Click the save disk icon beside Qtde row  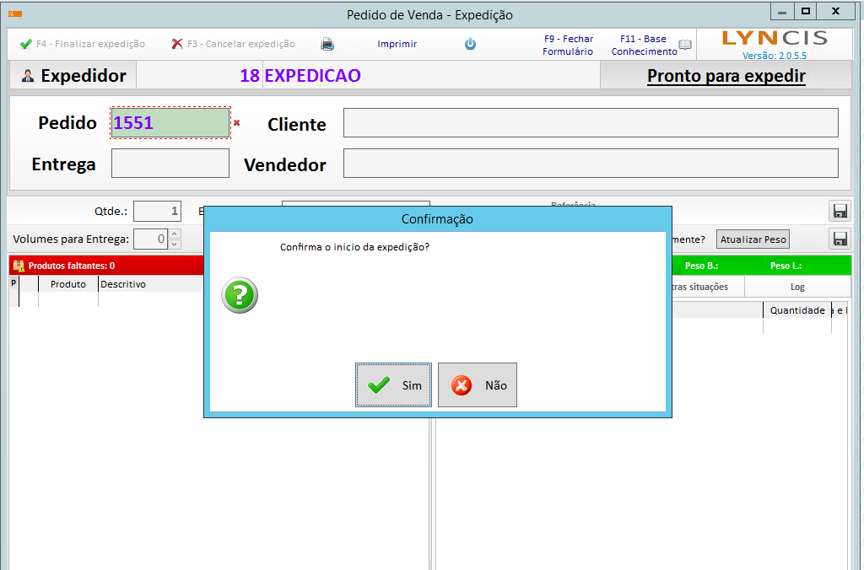(x=840, y=212)
